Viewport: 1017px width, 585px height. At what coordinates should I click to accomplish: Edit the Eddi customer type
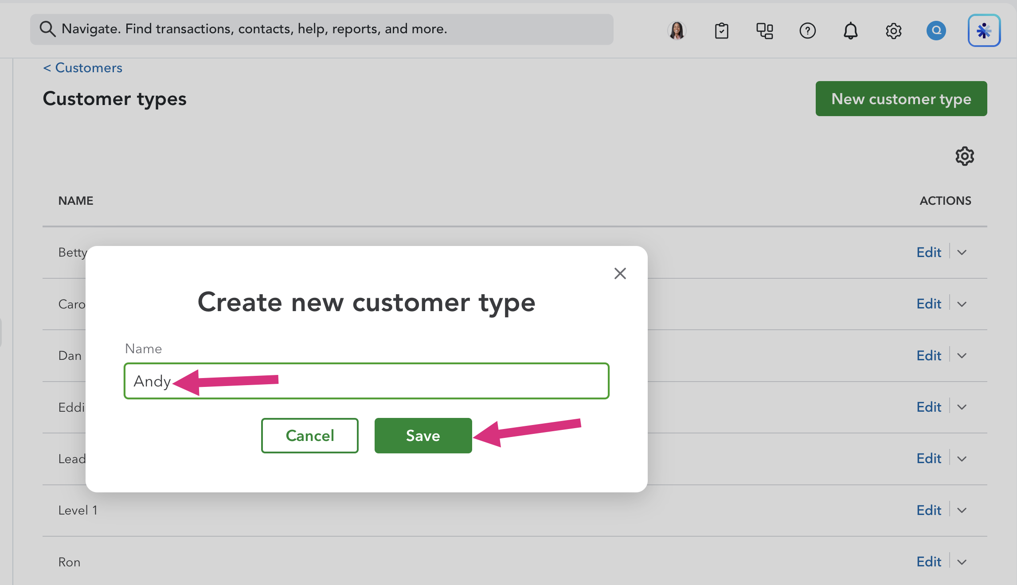click(x=929, y=407)
